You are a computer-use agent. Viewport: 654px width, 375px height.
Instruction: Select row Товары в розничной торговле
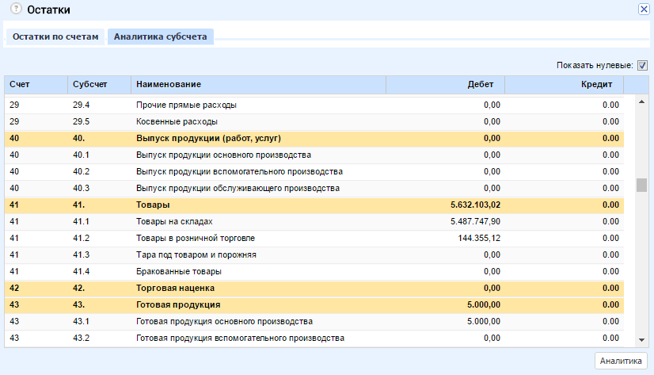coord(314,239)
